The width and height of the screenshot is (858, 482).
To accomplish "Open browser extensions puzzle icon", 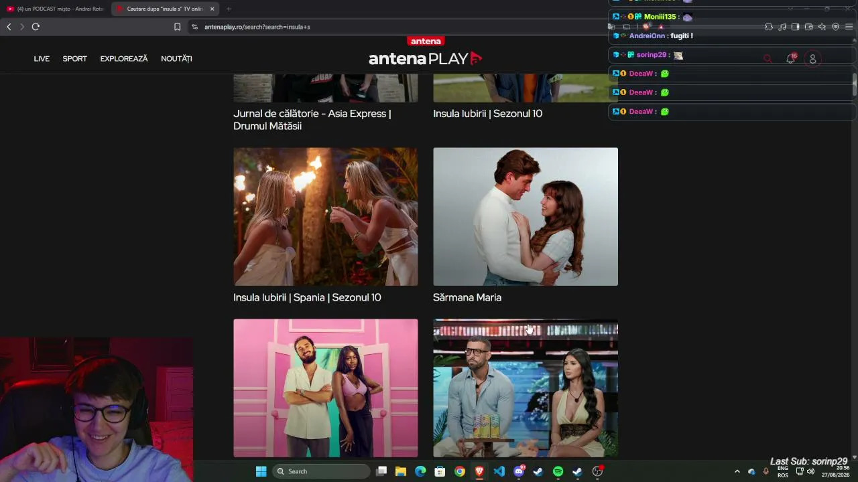I will pyautogui.click(x=769, y=27).
